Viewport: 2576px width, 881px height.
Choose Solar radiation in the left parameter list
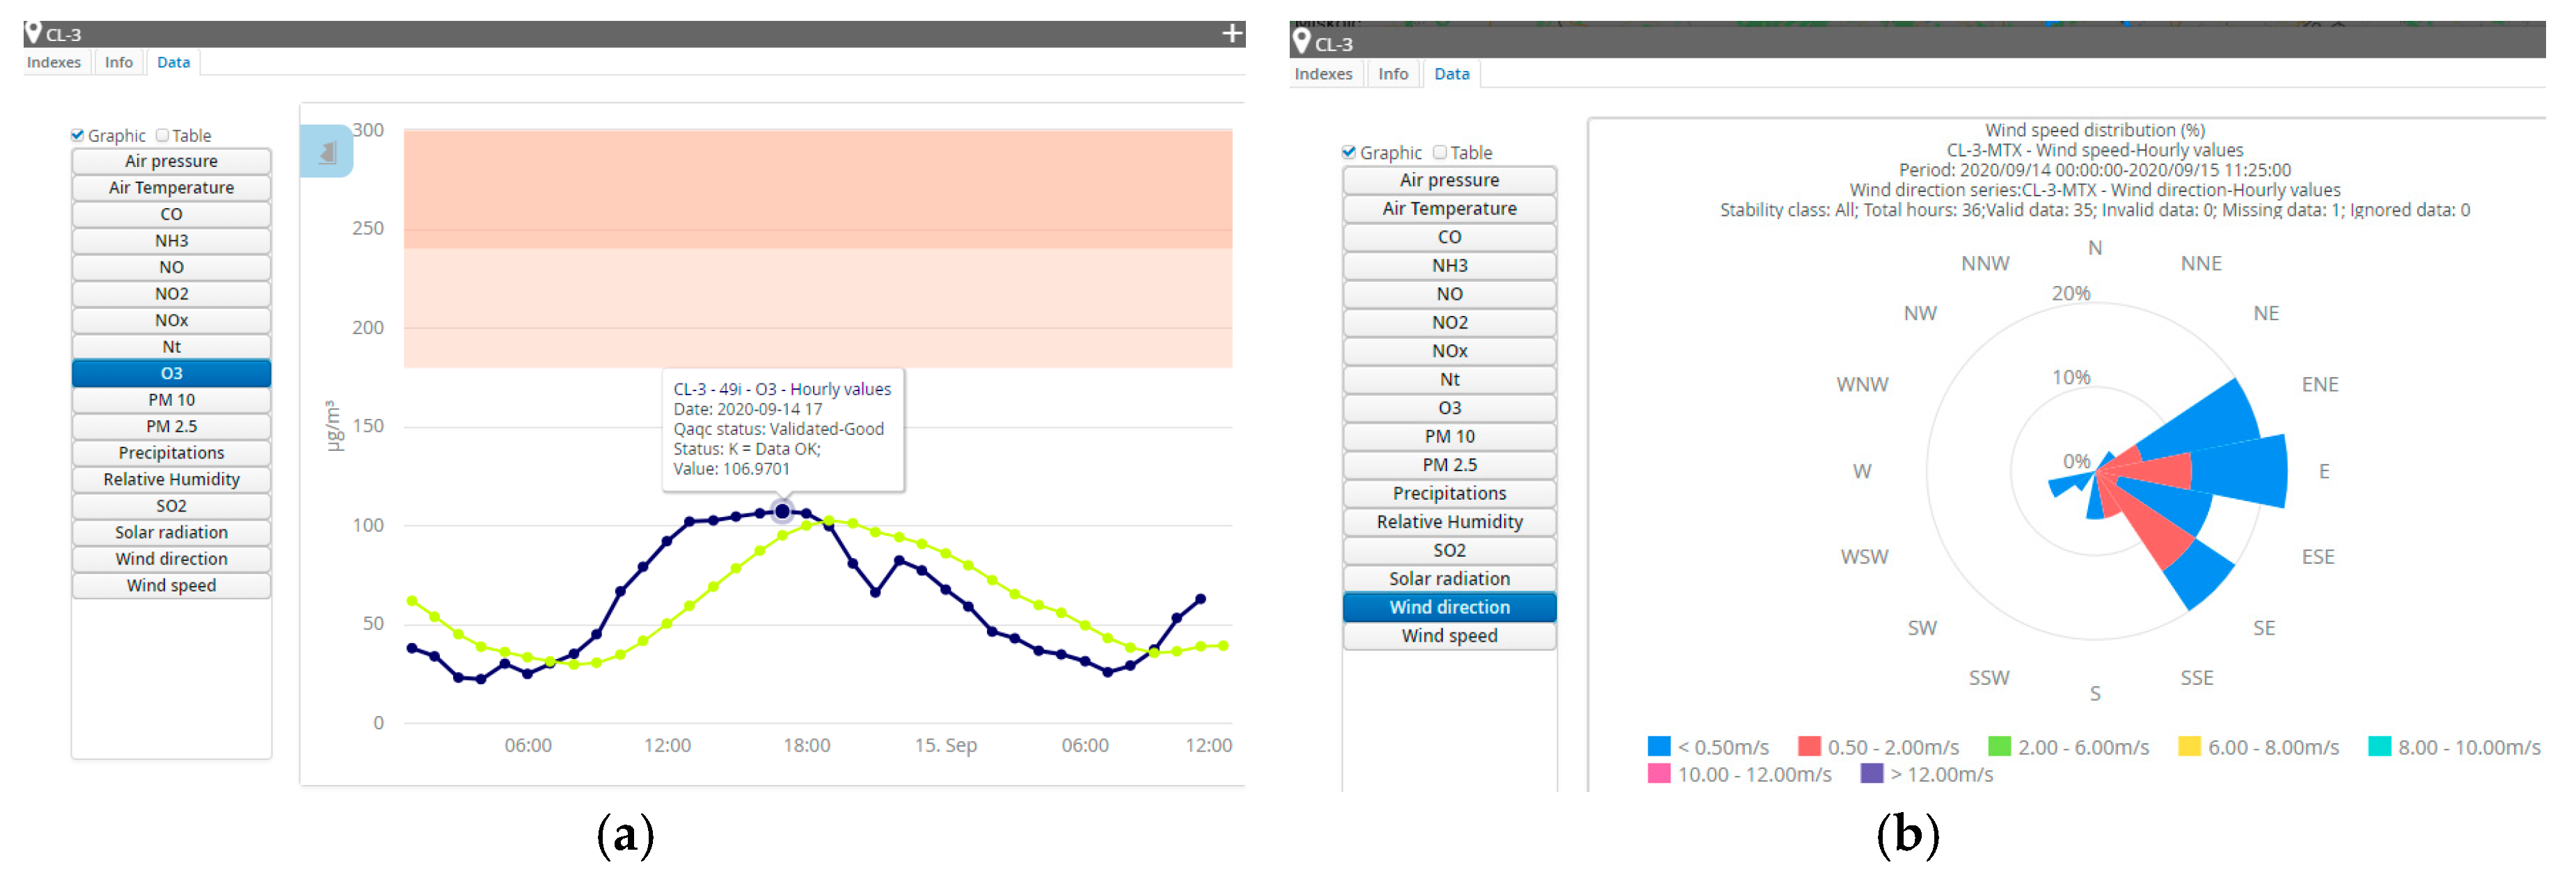pos(171,532)
